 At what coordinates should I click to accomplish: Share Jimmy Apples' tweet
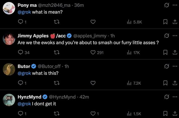click(x=175, y=52)
